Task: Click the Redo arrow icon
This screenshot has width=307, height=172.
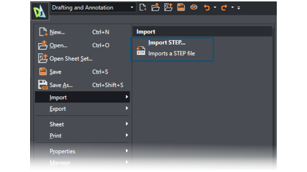Action: coord(224,8)
